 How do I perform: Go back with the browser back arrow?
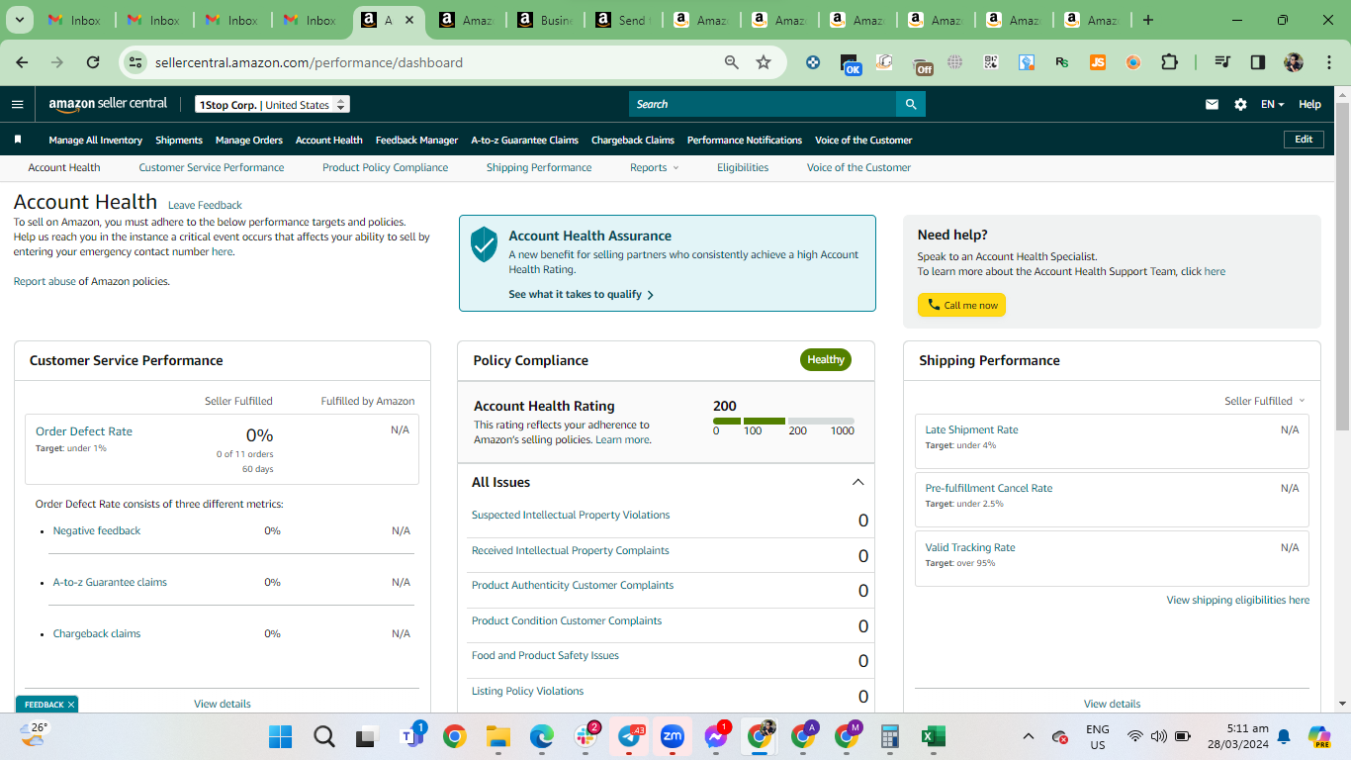(22, 62)
